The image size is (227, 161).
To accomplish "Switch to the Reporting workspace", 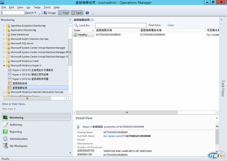I will tap(36, 132).
